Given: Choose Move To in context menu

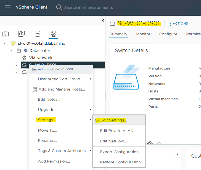Looking at the screenshot, I should [61, 131].
